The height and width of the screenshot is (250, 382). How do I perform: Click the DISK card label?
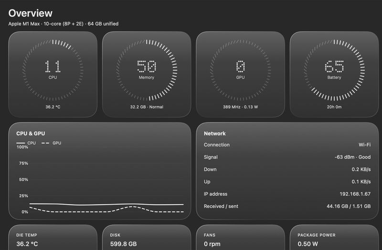[x=115, y=235]
